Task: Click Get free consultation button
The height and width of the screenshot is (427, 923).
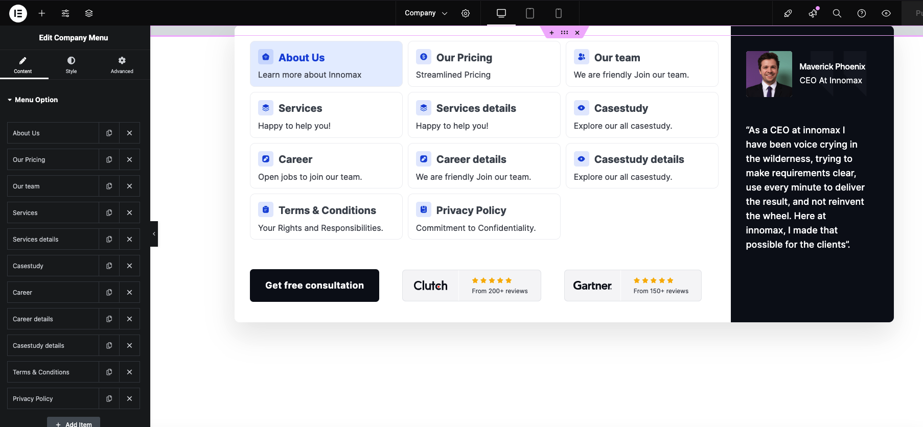Action: (314, 286)
